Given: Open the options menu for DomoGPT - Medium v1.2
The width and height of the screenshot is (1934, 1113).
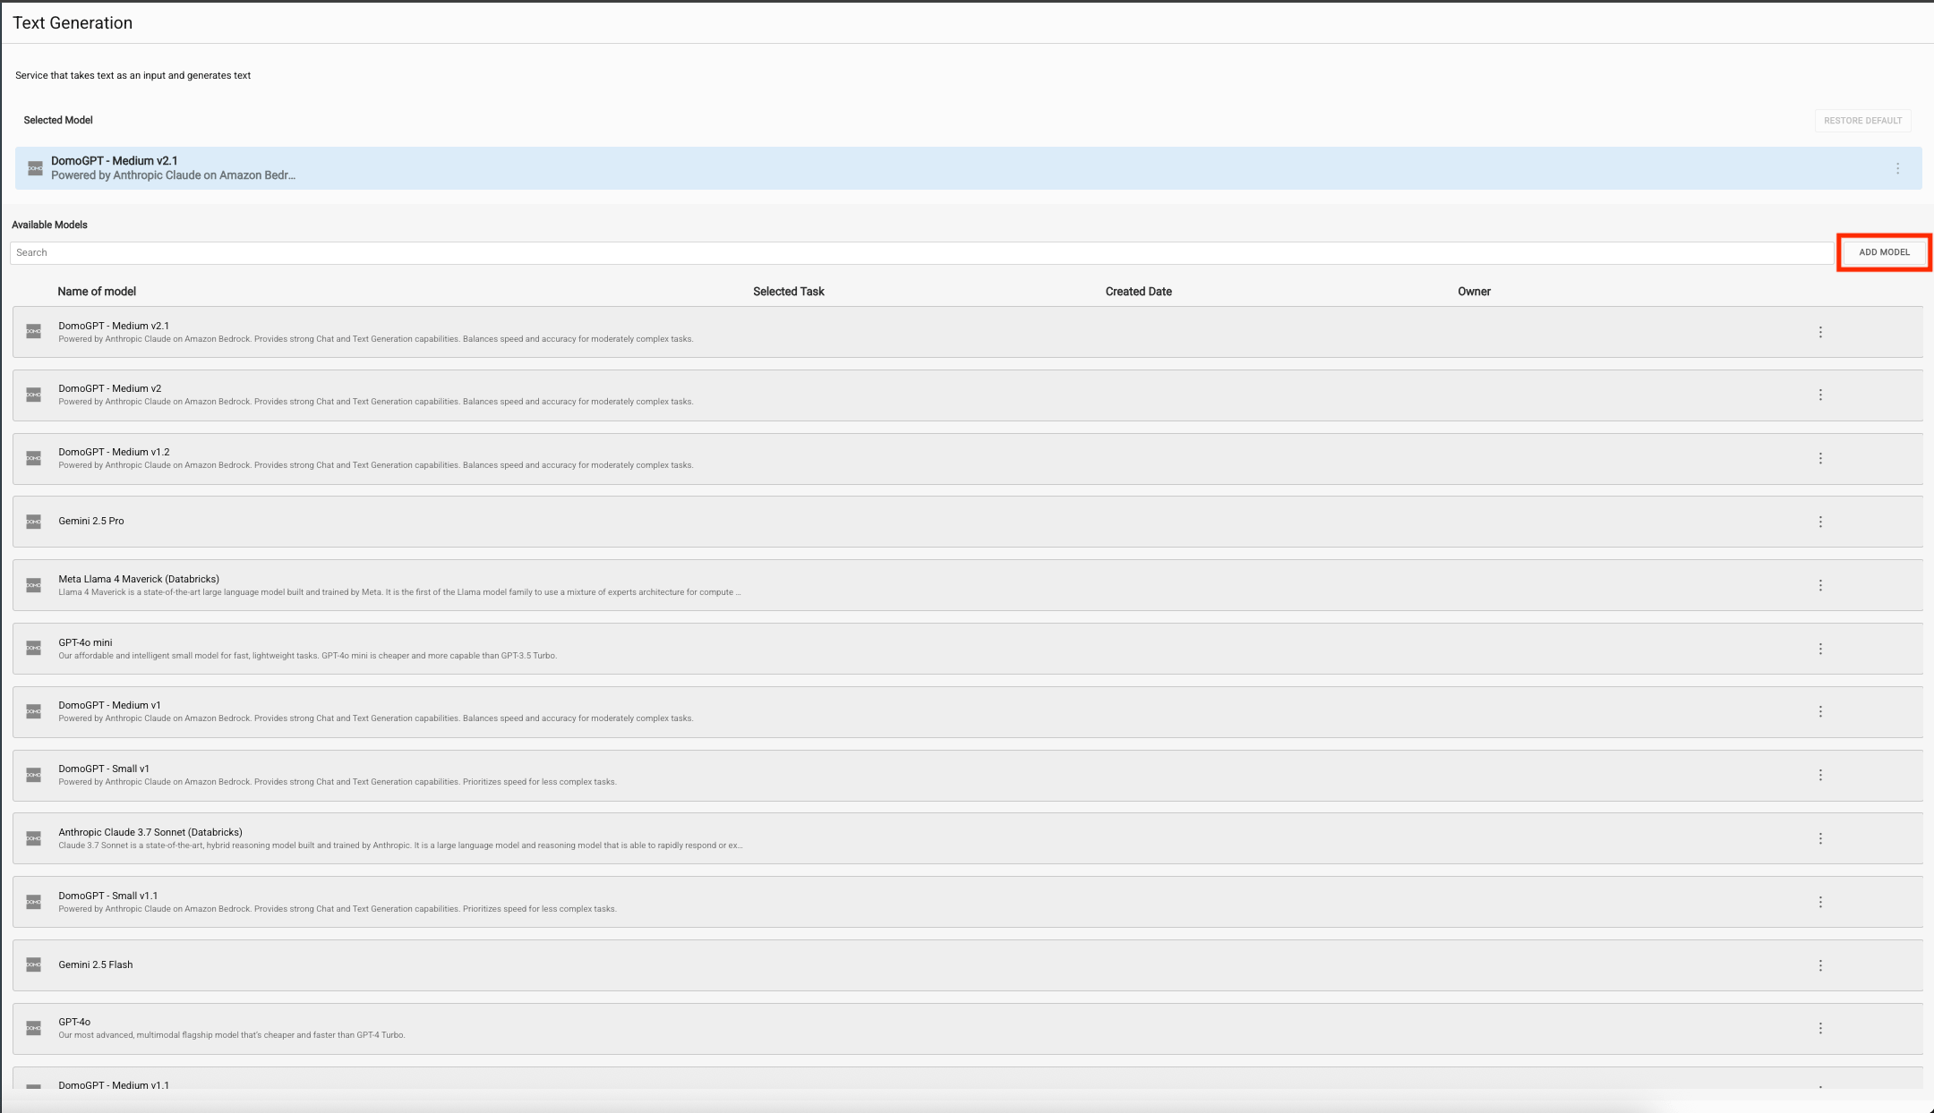Looking at the screenshot, I should click(x=1820, y=458).
